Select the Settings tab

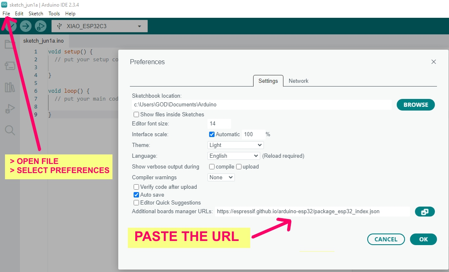[x=268, y=81]
